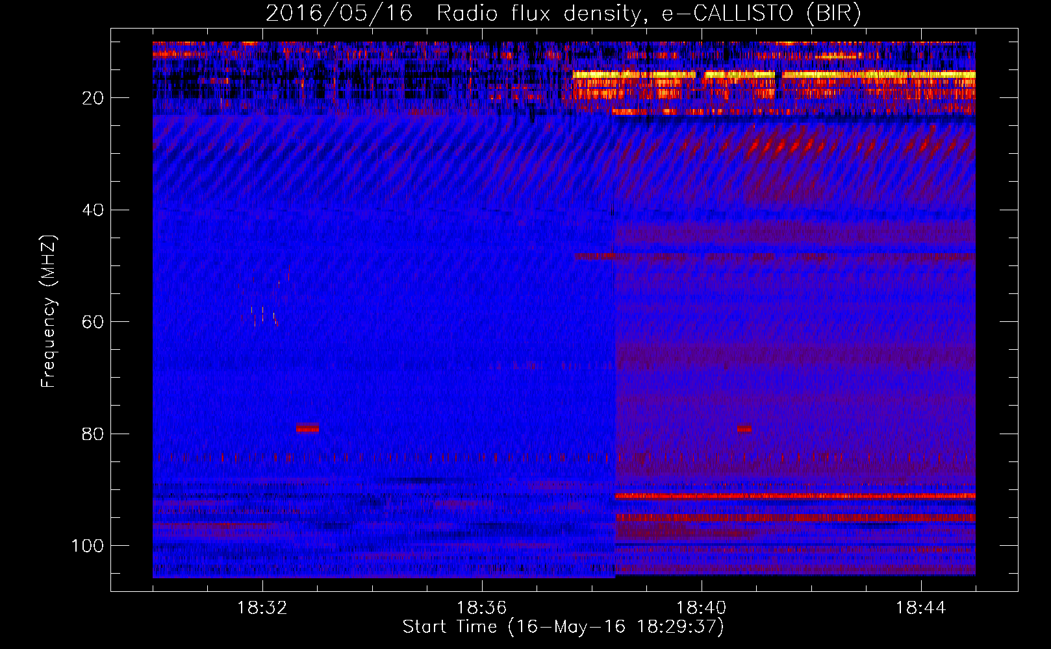
Task: Click the bright yellow emission band near 16 MHz
Action: point(774,75)
